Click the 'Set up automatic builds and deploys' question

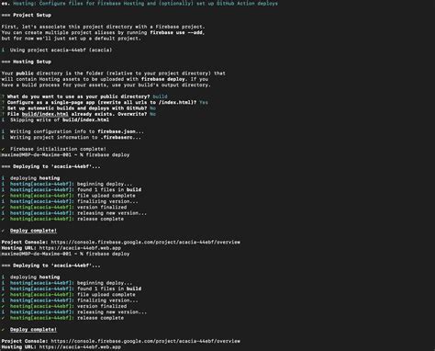click(77, 108)
